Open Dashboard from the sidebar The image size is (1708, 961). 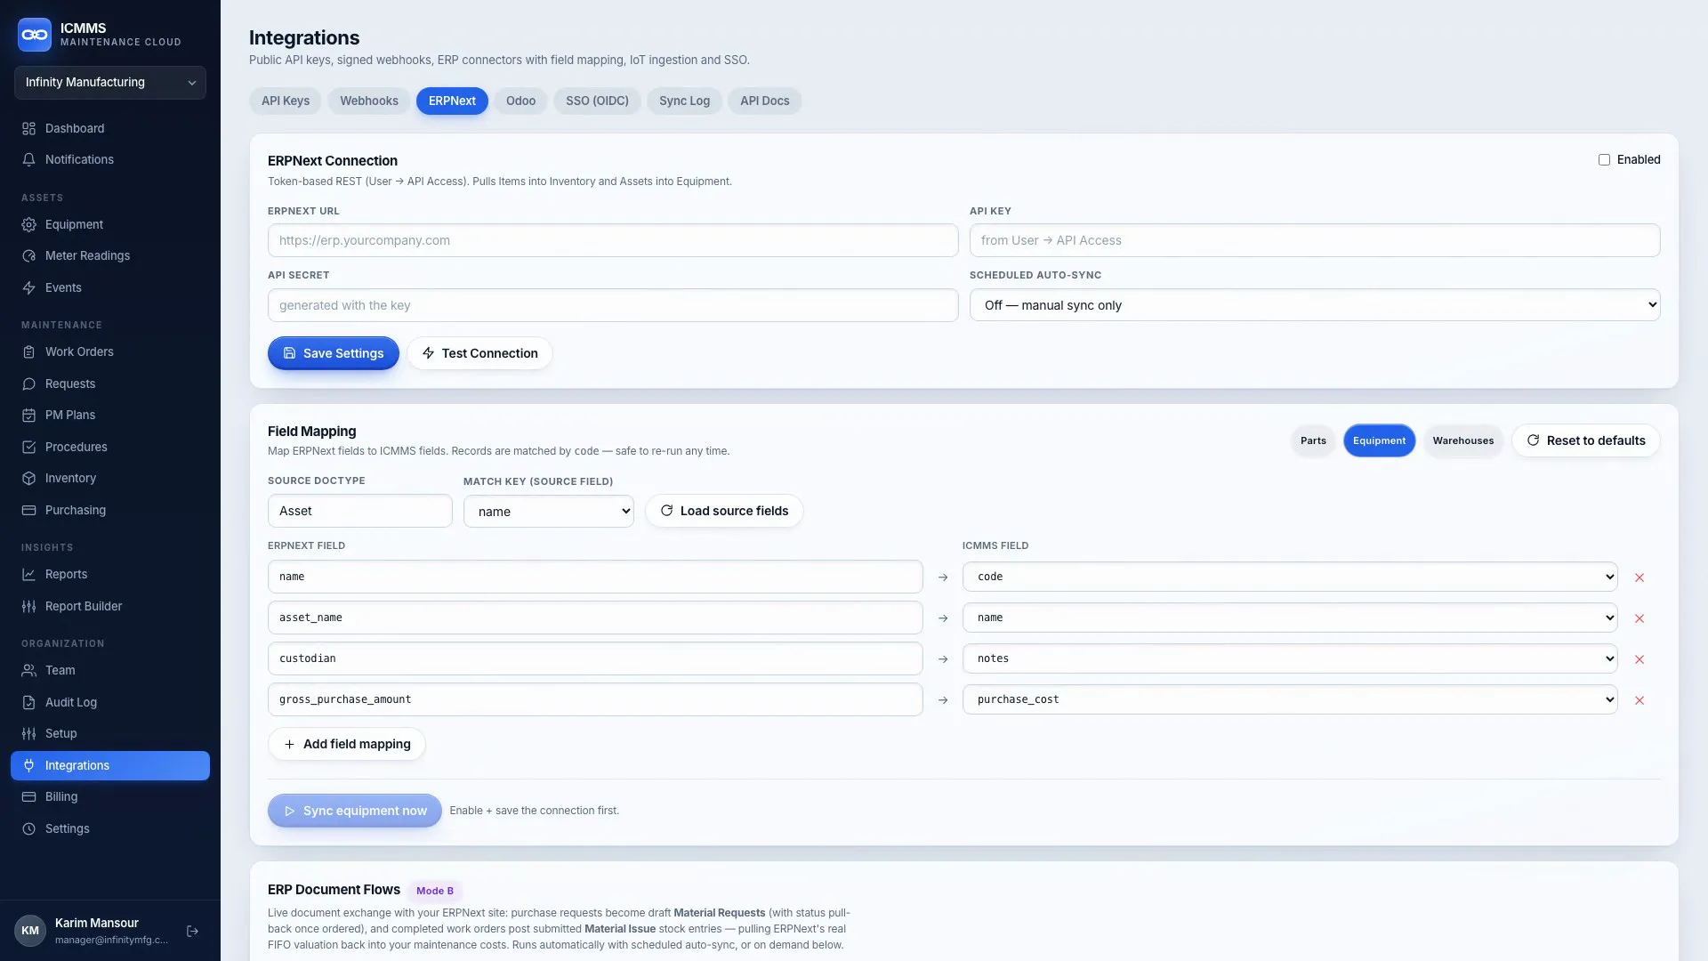coord(110,128)
